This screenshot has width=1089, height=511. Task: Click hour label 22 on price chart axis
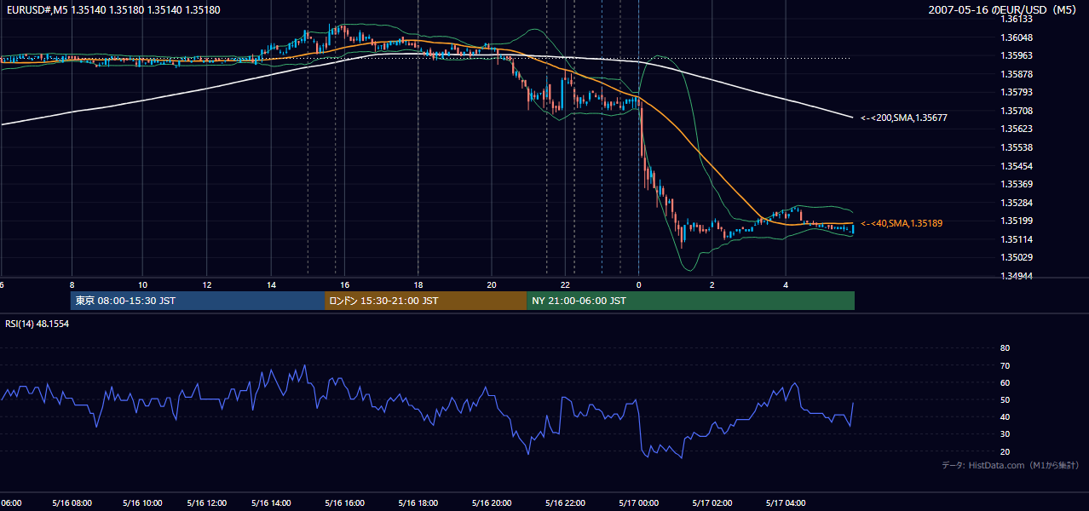(565, 284)
